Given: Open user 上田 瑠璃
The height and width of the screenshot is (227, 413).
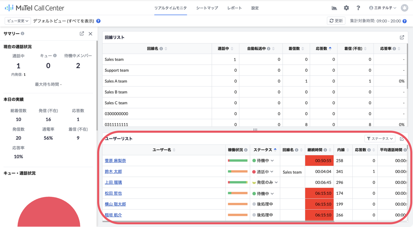Looking at the screenshot, I should [x=113, y=183].
